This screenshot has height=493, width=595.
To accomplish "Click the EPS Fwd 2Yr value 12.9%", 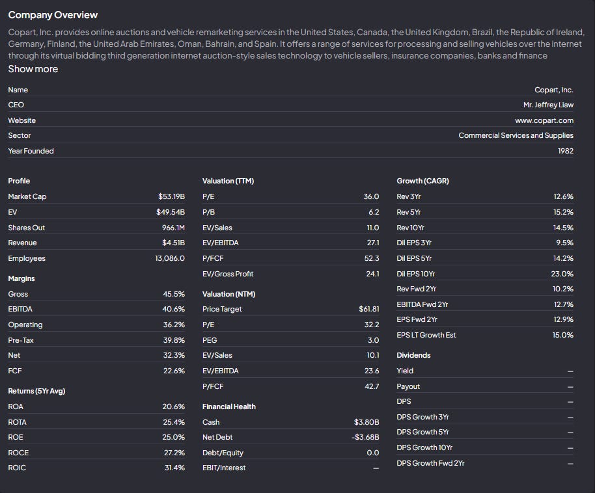I will coord(563,320).
